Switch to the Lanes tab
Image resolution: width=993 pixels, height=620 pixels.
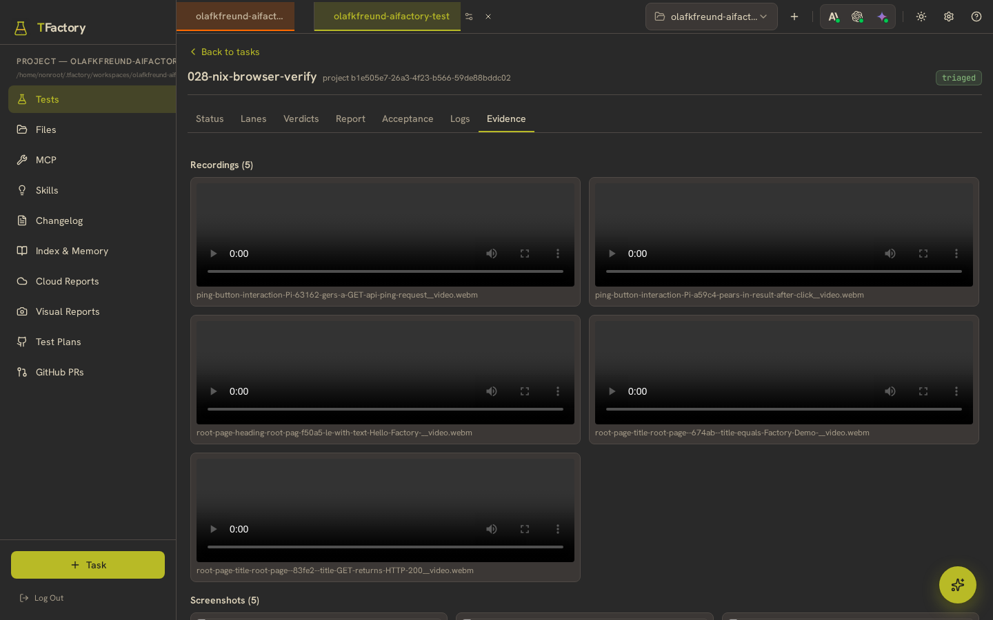pos(254,118)
